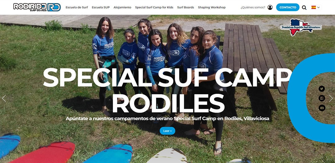Click the blue CONTACTO button
This screenshot has height=163, width=335.
pyautogui.click(x=288, y=7)
